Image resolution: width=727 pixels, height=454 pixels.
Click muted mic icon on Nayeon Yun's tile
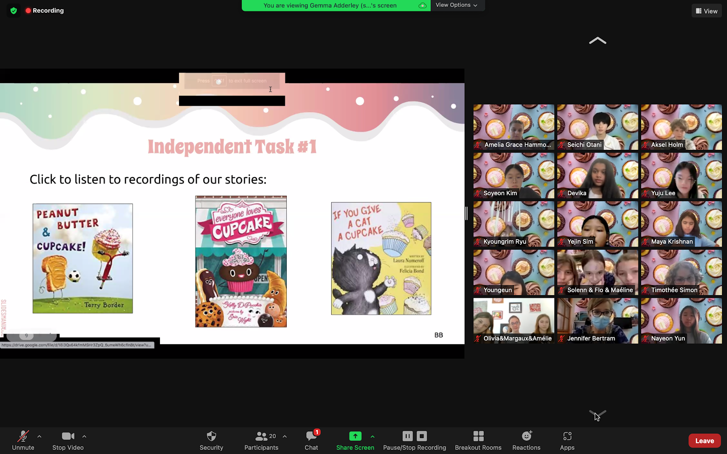(646, 339)
